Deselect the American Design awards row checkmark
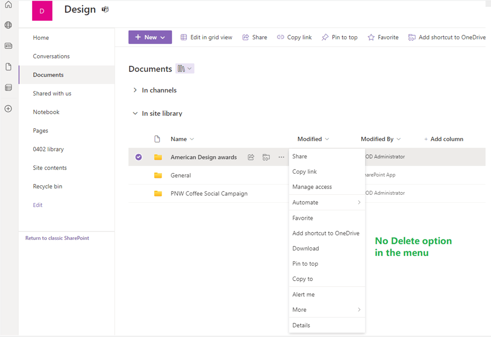491x337 pixels. [x=138, y=157]
